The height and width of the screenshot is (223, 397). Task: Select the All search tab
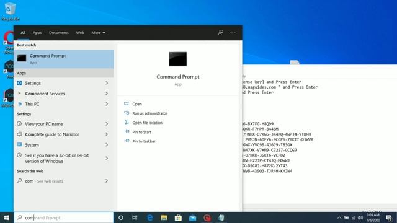(x=23, y=33)
